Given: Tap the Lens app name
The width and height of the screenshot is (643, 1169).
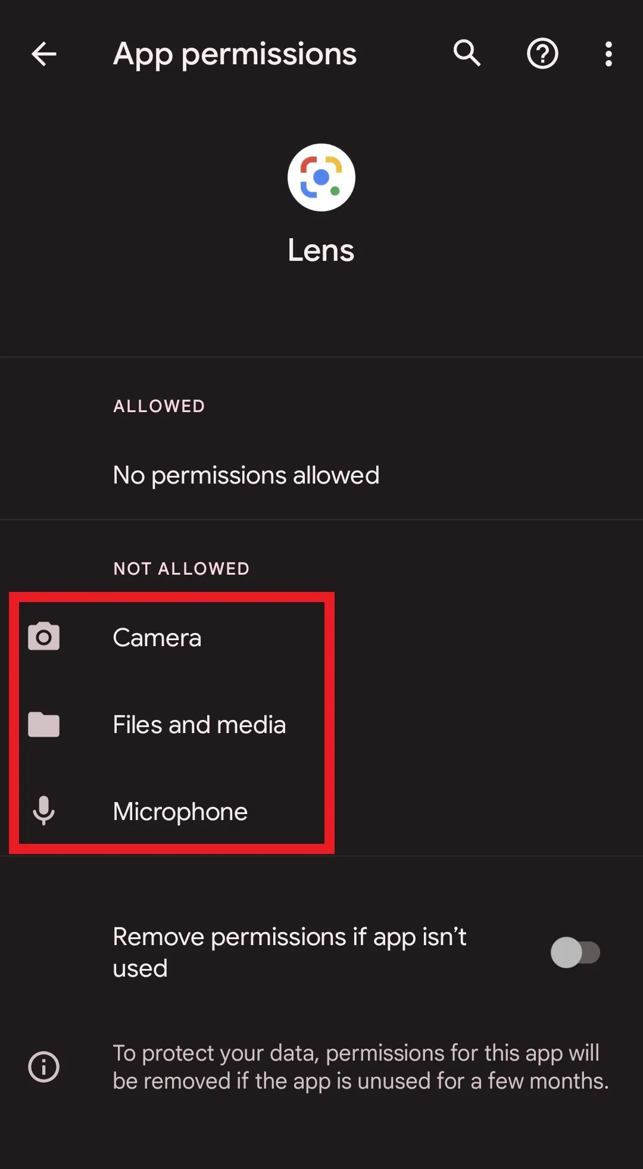Looking at the screenshot, I should click(321, 250).
